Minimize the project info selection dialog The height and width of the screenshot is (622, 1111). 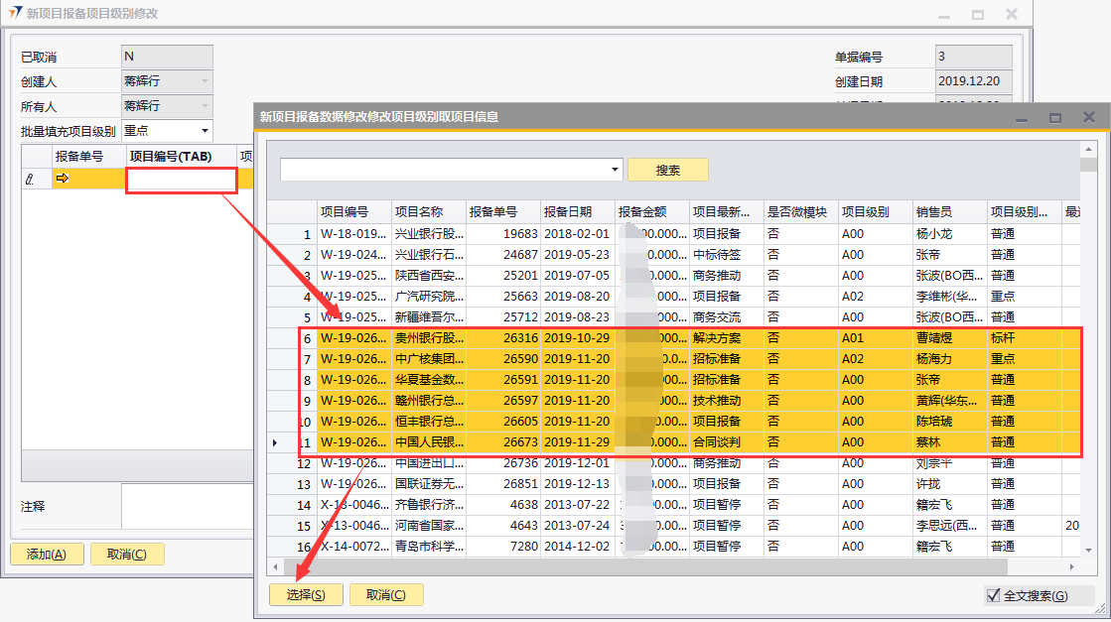point(1022,117)
